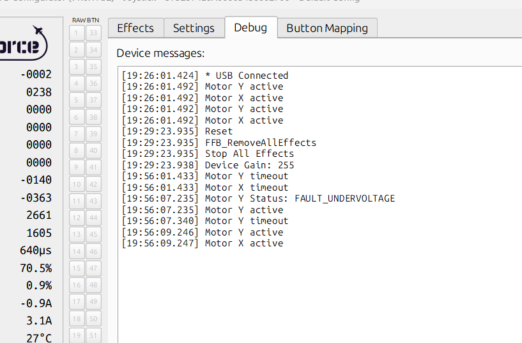Click raw button indicator 44

pyautogui.click(x=93, y=218)
